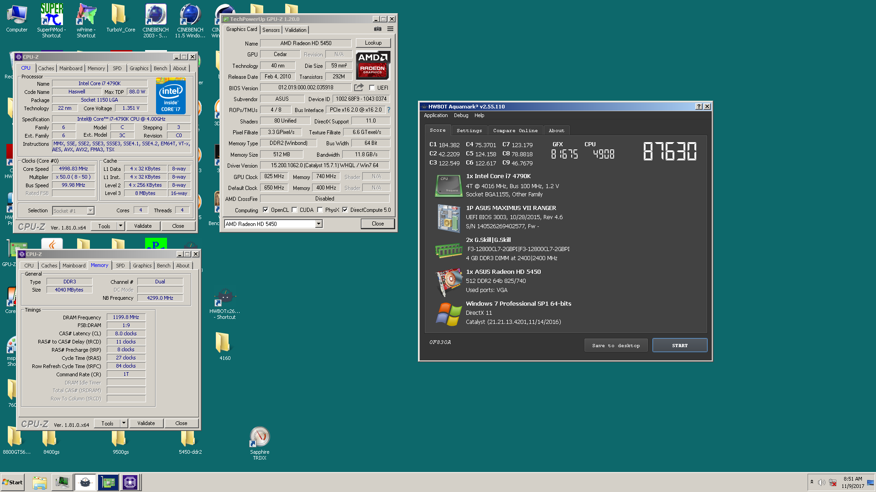Click Close button in GPU-Z window
This screenshot has height=492, width=876.
(x=378, y=224)
